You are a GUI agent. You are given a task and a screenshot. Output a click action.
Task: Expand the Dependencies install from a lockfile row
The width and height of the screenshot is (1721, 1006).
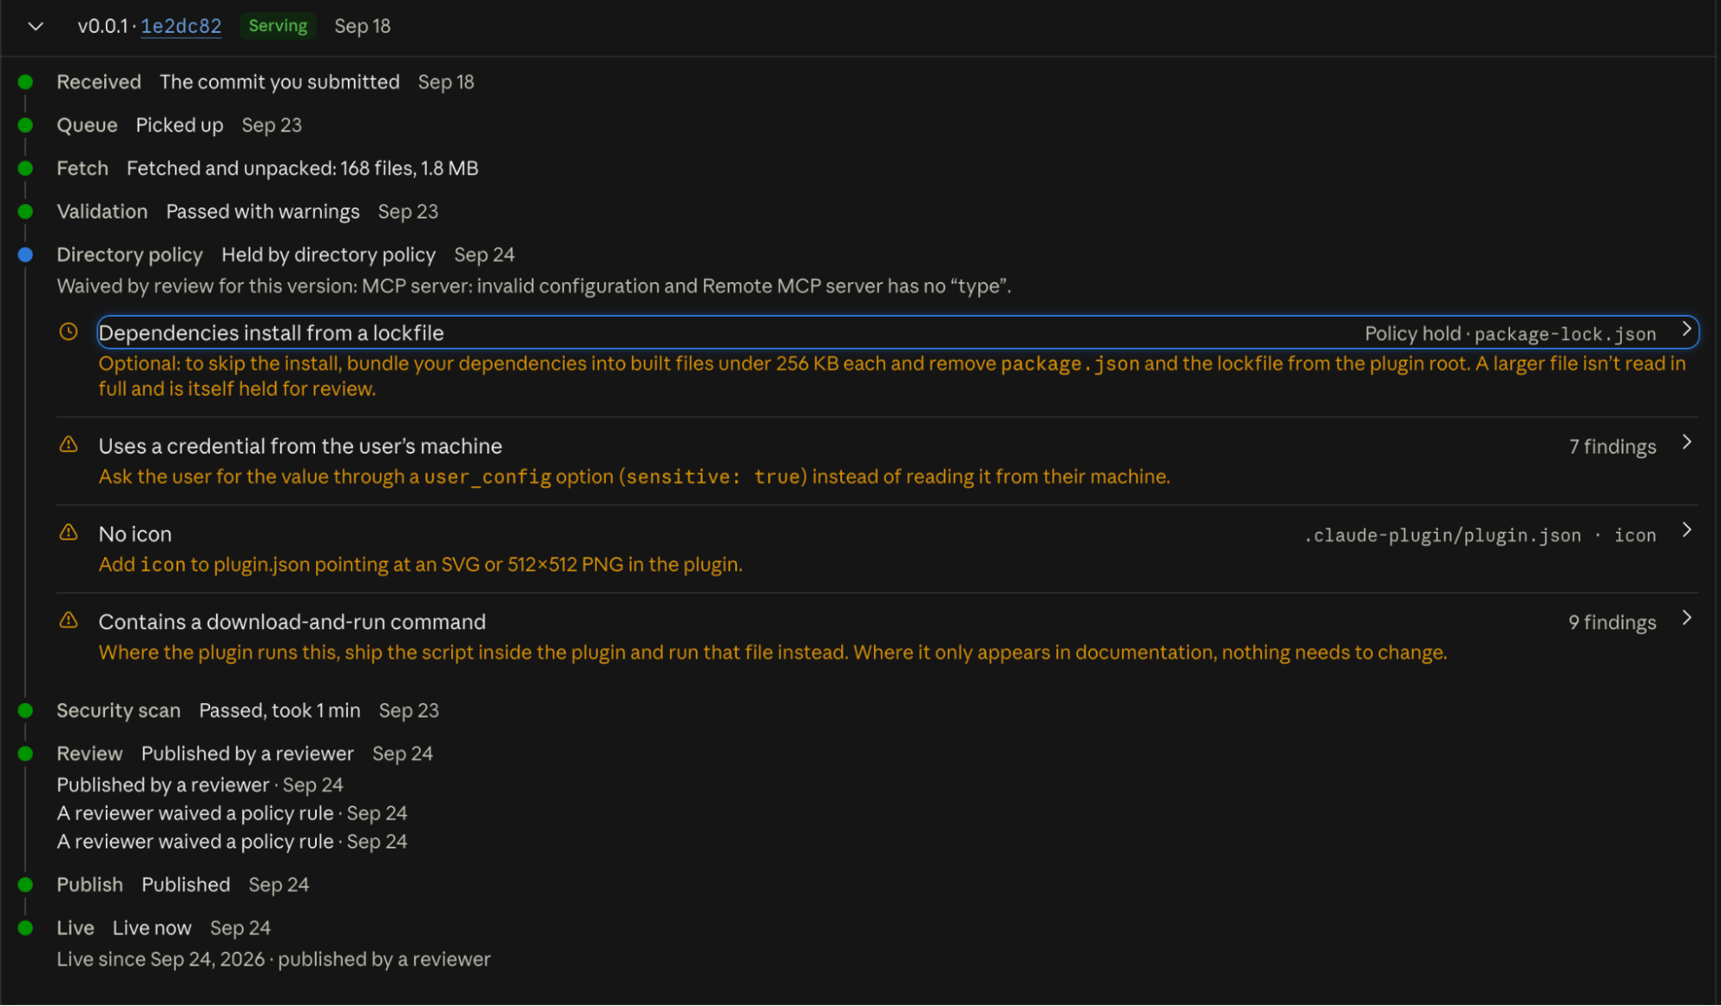click(x=898, y=332)
